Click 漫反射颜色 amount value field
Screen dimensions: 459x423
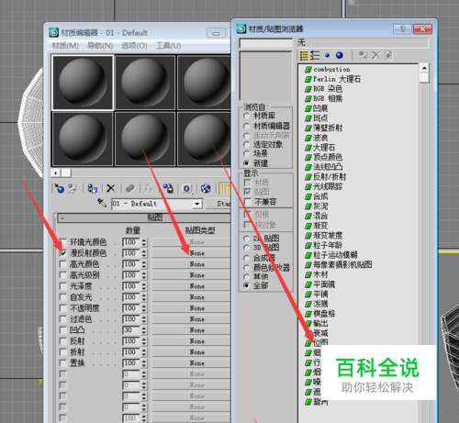coord(131,253)
